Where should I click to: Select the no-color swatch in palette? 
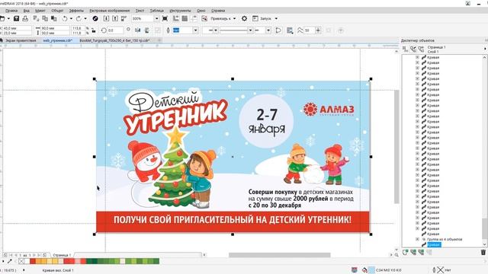click(21, 261)
